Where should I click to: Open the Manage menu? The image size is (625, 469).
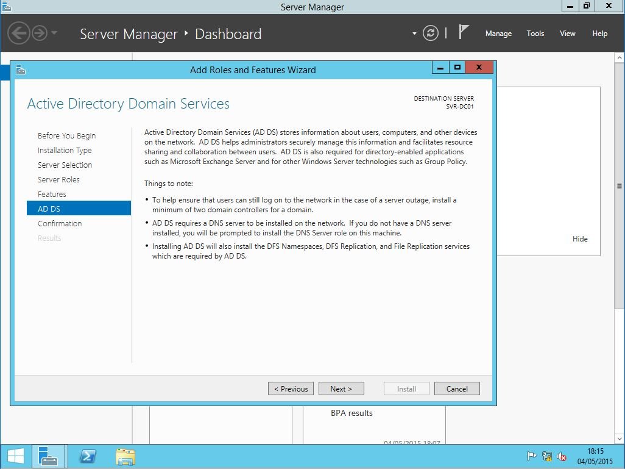point(498,34)
